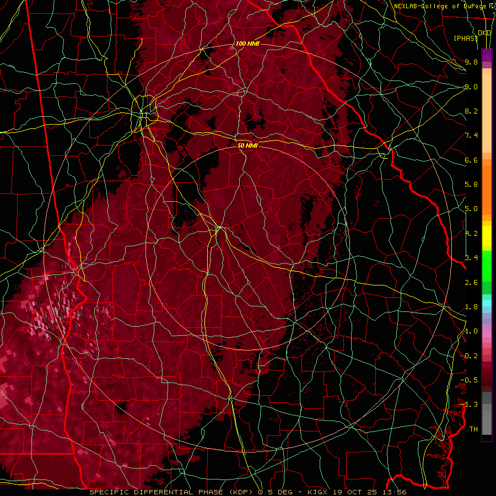This screenshot has height=496, width=496.
Task: Click the 100 NMI range ring label
Action: 247,44
